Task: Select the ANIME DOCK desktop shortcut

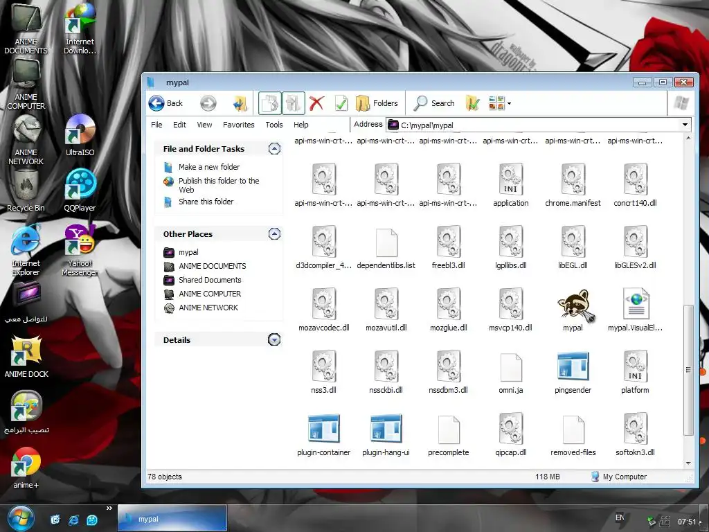Action: pyautogui.click(x=26, y=357)
